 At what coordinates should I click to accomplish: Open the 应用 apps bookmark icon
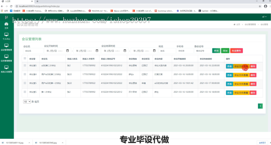(4, 11)
